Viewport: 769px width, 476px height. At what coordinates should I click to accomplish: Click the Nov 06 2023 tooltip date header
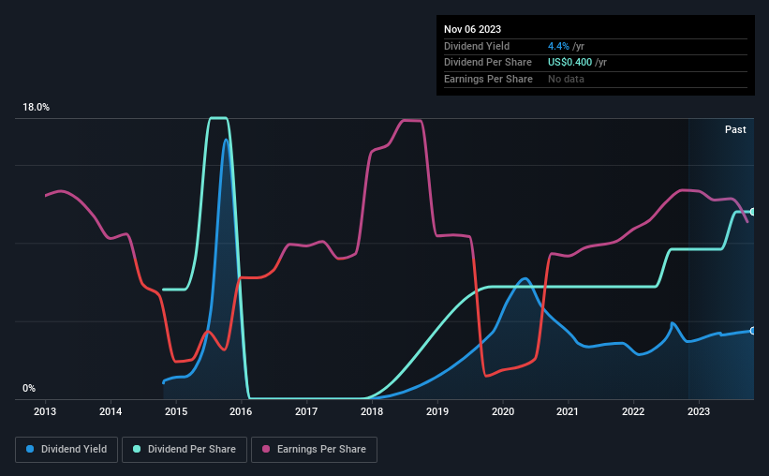click(472, 29)
